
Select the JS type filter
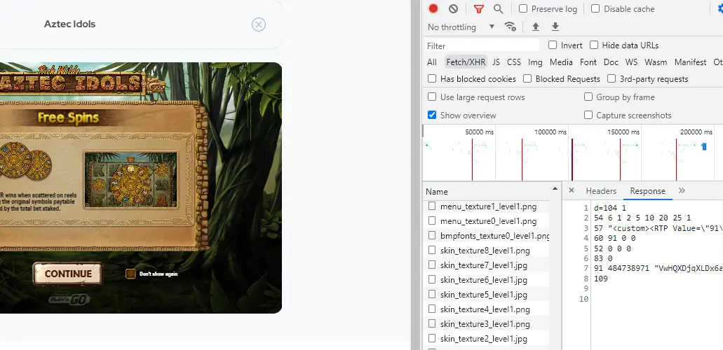(496, 62)
